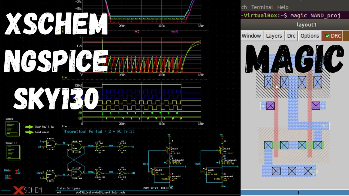Click the Show Raw file green arrow

[x=29, y=127]
